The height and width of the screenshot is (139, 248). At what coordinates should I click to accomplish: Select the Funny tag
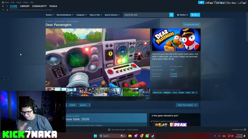tap(188, 93)
